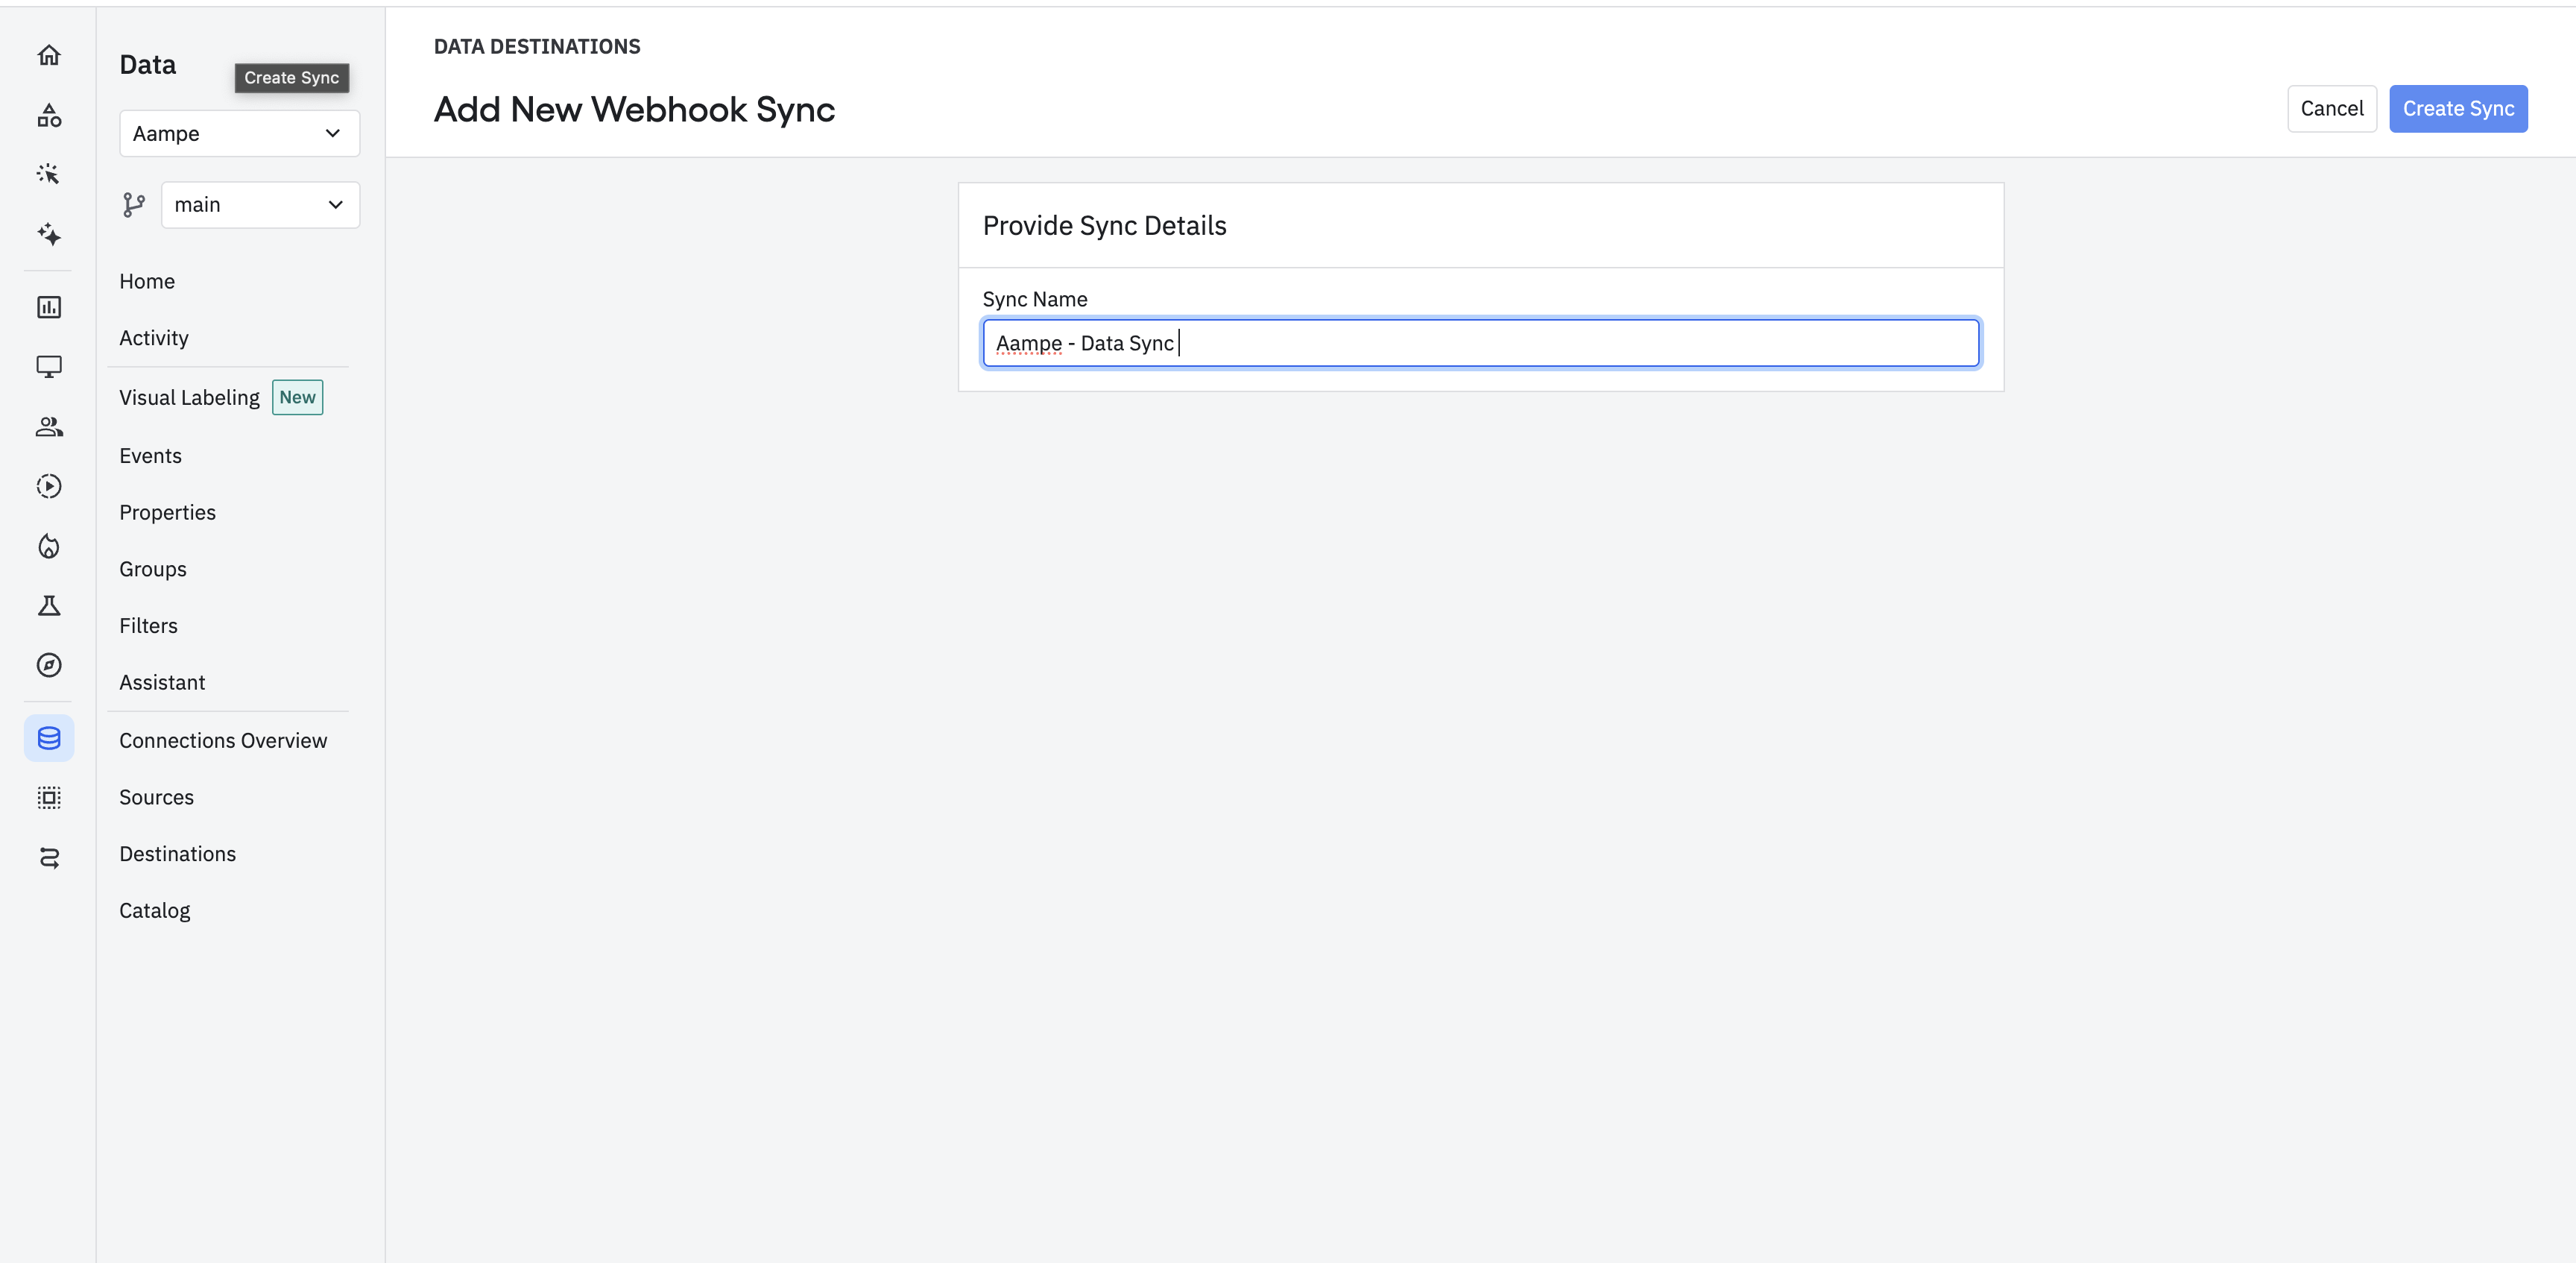
Task: Open the session replay play icon
Action: coord(49,486)
